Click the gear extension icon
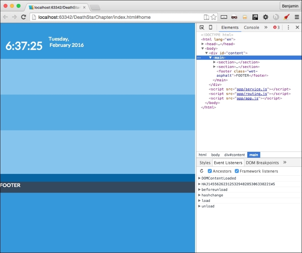302x253 pixels. pos(265,17)
